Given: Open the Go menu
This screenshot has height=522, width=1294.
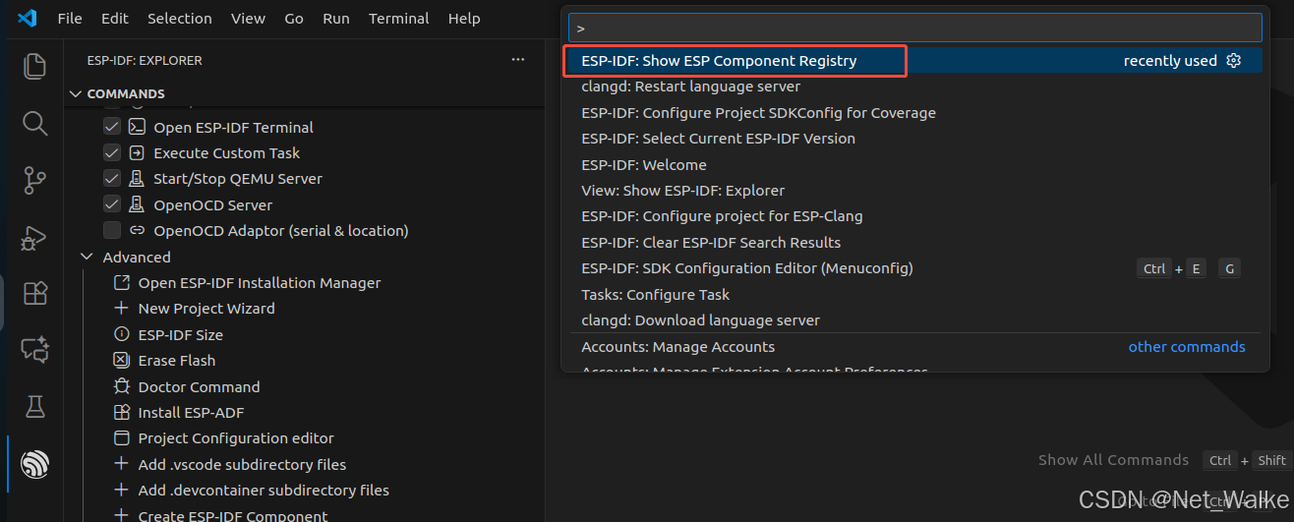Looking at the screenshot, I should pyautogui.click(x=294, y=19).
